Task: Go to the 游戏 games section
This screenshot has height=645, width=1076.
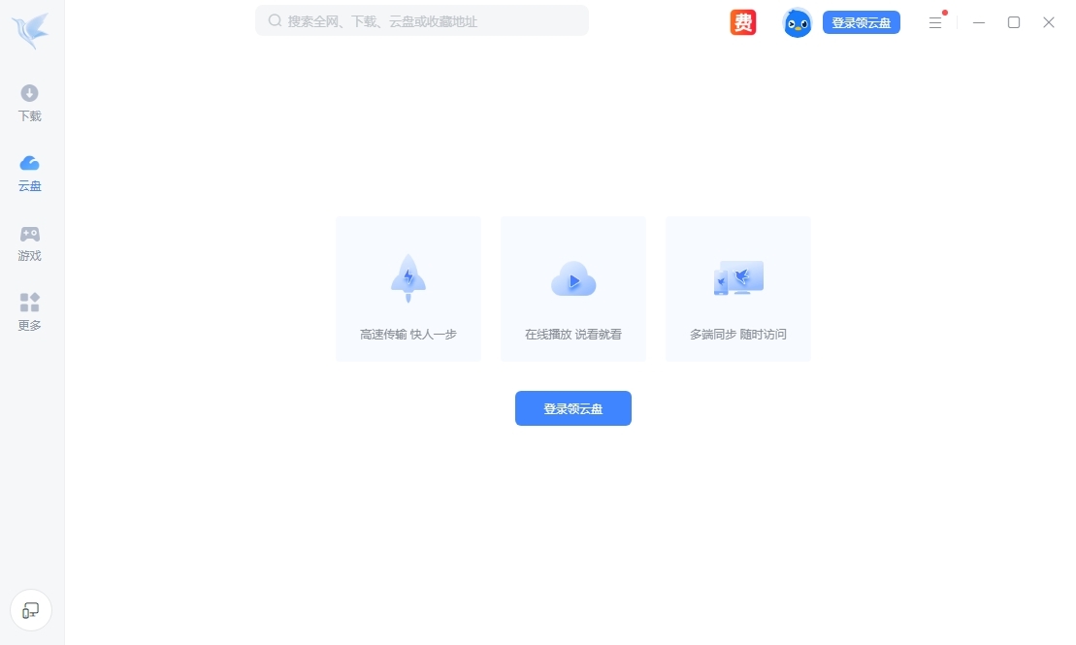Action: click(29, 242)
